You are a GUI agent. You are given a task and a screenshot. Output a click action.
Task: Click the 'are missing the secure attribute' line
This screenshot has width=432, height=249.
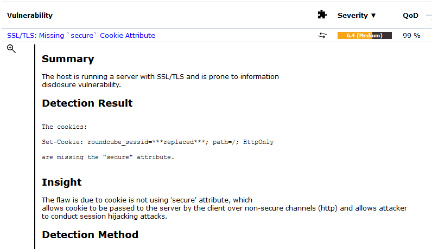108,157
